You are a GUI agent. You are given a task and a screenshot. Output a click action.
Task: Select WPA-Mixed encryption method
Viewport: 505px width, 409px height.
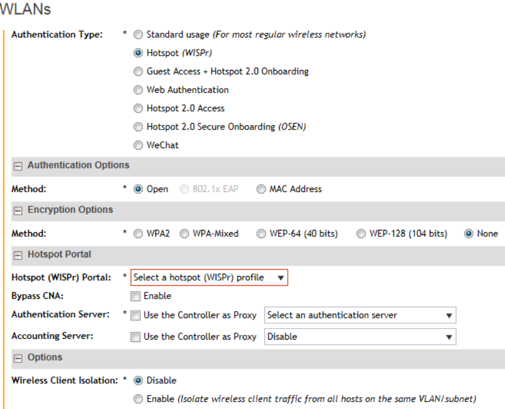pyautogui.click(x=184, y=234)
